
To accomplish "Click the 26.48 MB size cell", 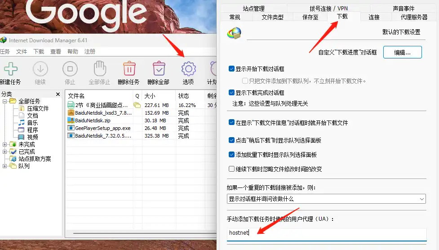I will click(156, 128).
